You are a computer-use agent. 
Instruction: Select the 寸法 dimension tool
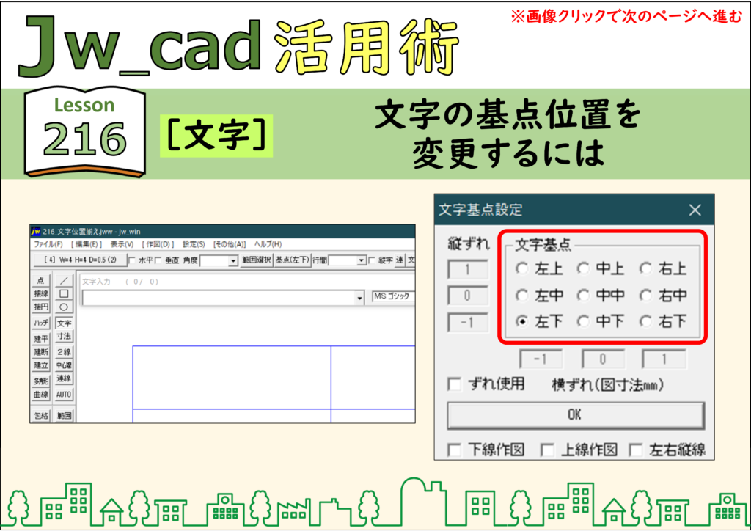pyautogui.click(x=64, y=337)
